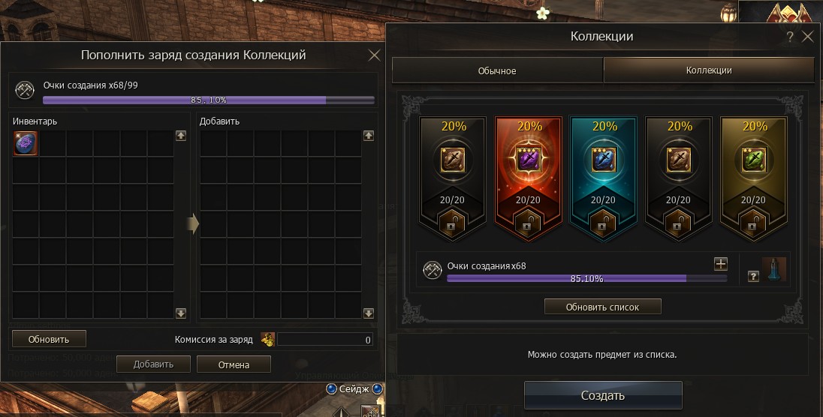Switch to the Коллекции tab

coord(709,70)
